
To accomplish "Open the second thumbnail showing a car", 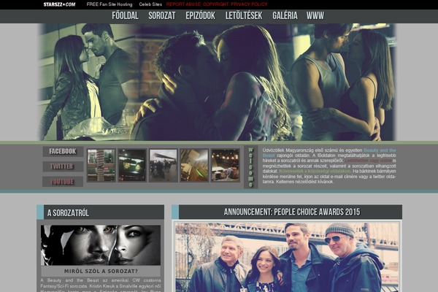I will (132, 166).
